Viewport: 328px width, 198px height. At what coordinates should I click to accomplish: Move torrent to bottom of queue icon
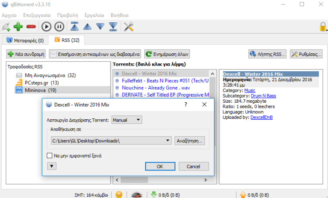click(113, 27)
